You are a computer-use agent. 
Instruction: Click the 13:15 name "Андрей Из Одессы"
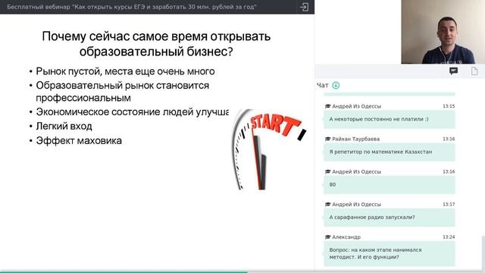click(356, 106)
